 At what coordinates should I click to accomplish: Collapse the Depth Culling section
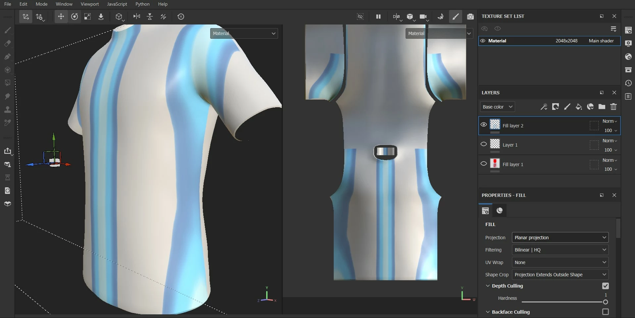488,286
